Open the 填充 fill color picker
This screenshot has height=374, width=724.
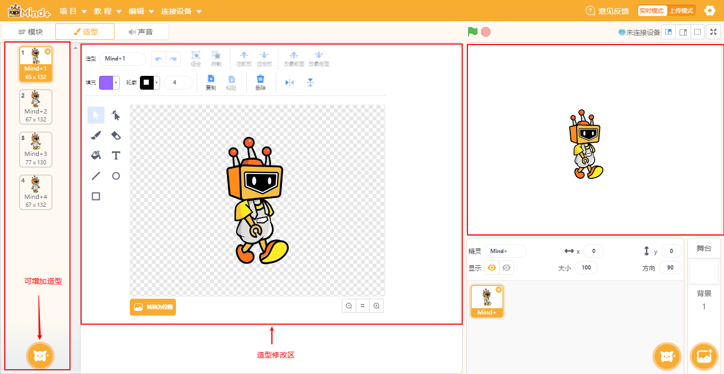109,83
